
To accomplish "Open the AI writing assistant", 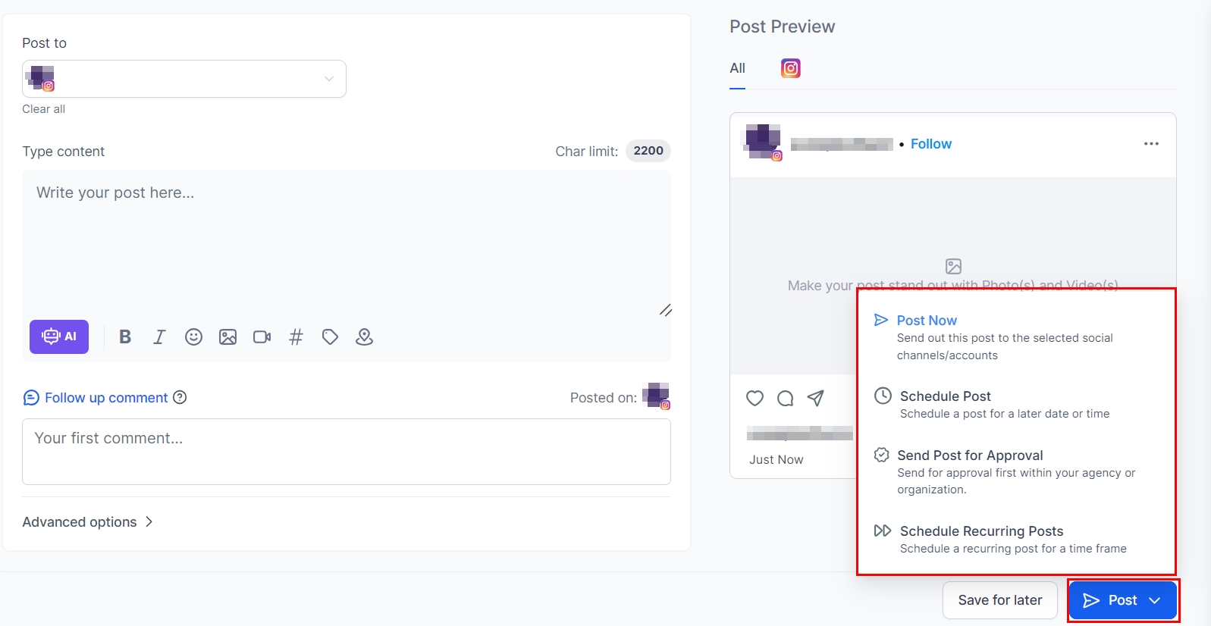I will (x=59, y=337).
